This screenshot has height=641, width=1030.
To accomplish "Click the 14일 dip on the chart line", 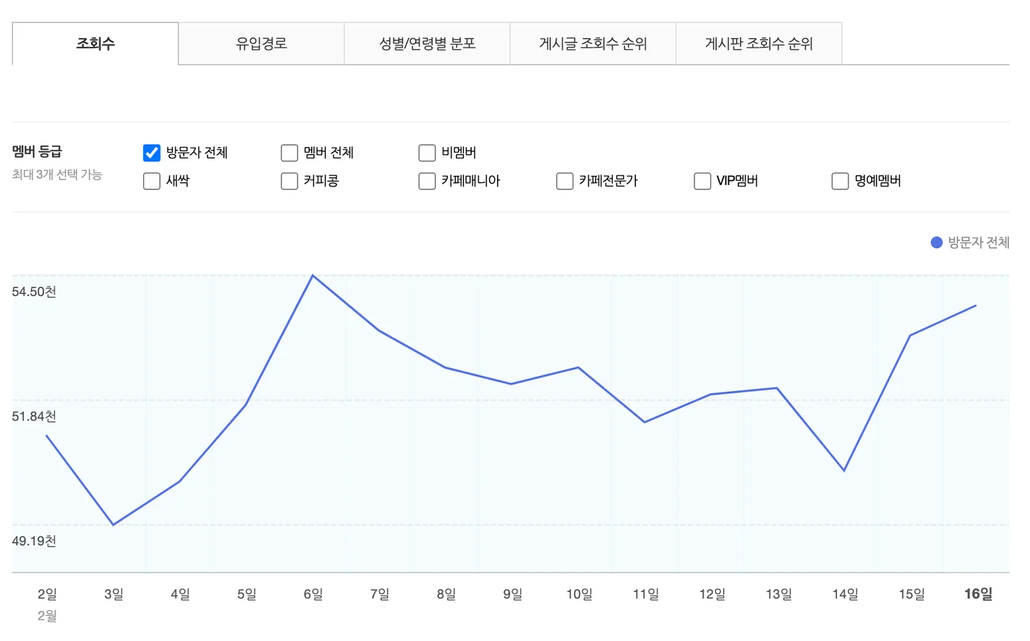I will 844,470.
